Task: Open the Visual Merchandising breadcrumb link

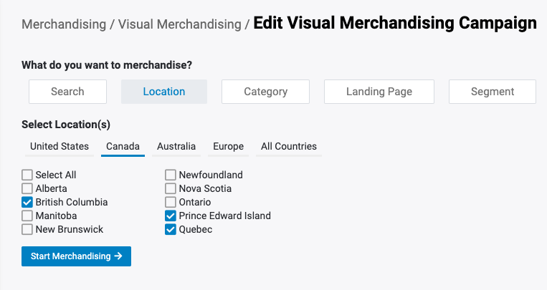Action: (179, 24)
